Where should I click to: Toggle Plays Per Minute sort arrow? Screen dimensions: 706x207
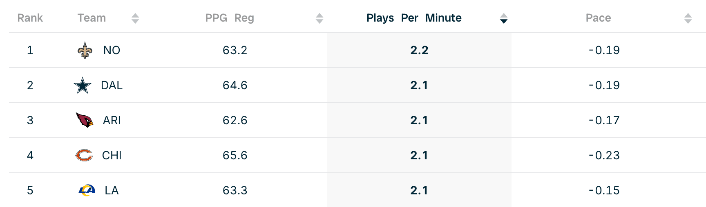coord(504,18)
